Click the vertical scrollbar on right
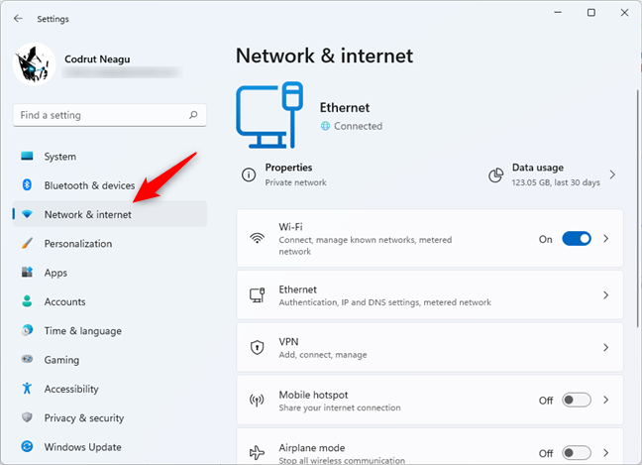The height and width of the screenshot is (465, 642). click(x=637, y=208)
